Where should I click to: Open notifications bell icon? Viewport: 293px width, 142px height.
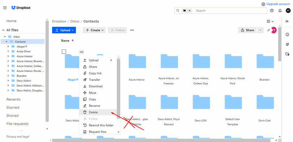click(x=280, y=10)
